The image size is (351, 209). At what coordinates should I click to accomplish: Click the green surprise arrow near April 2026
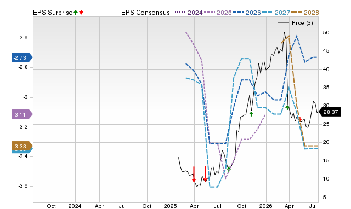287,107
